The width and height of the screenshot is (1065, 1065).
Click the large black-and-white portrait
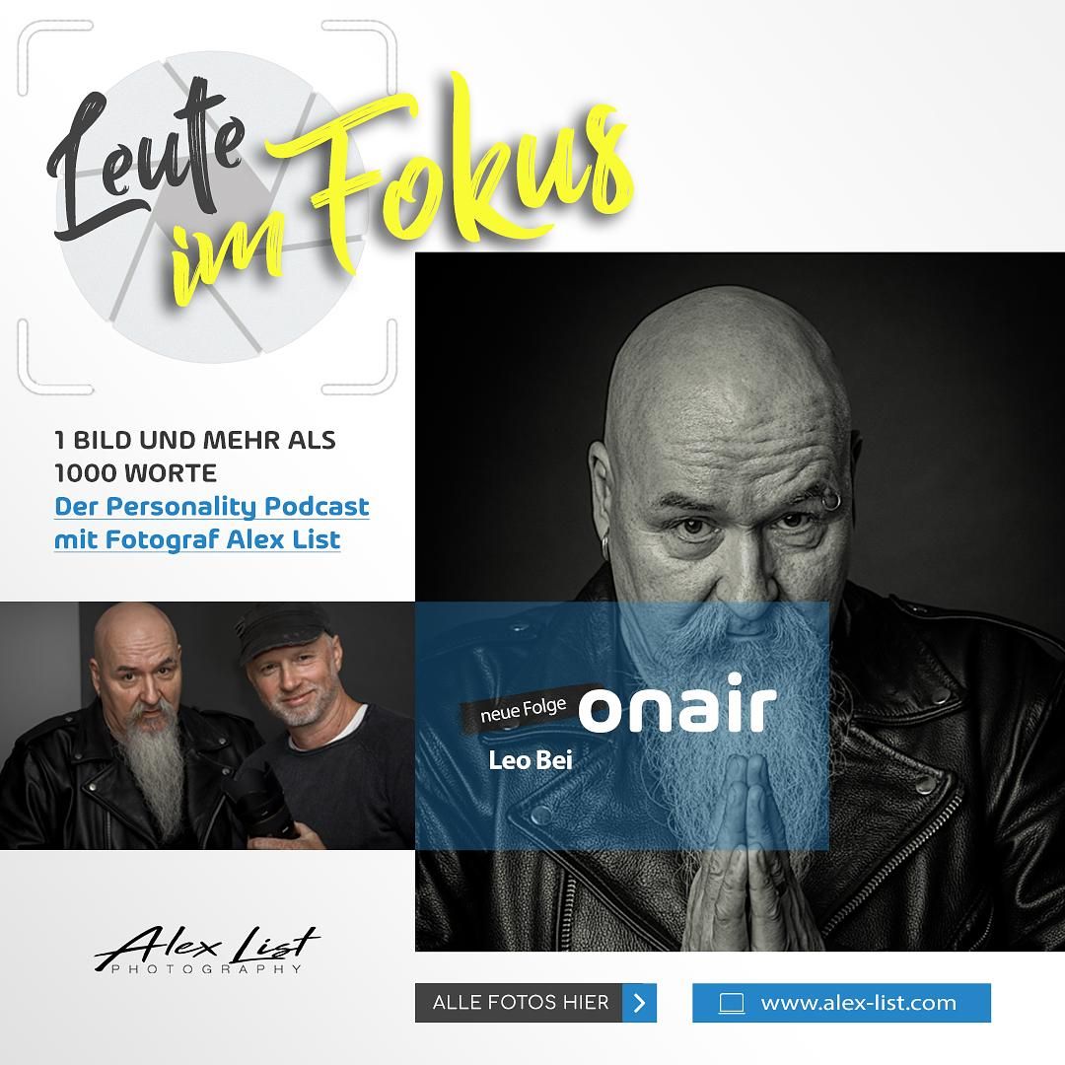point(740,602)
